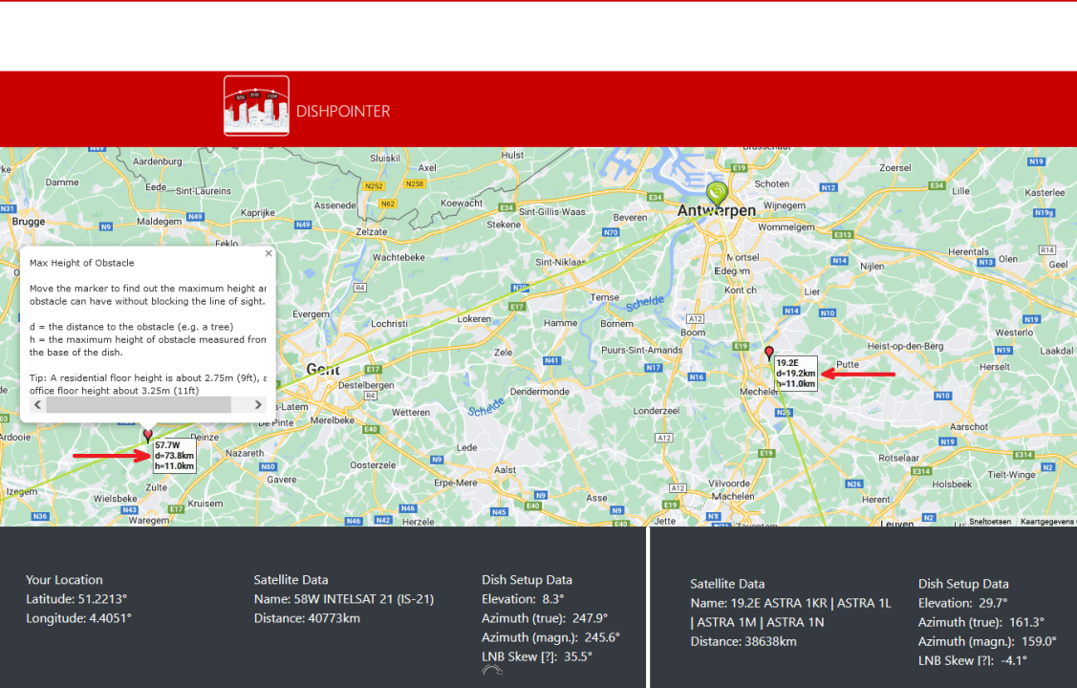1077x688 pixels.
Task: Click the dish arc icon below LNB Skew 35.5°
Action: point(492,671)
